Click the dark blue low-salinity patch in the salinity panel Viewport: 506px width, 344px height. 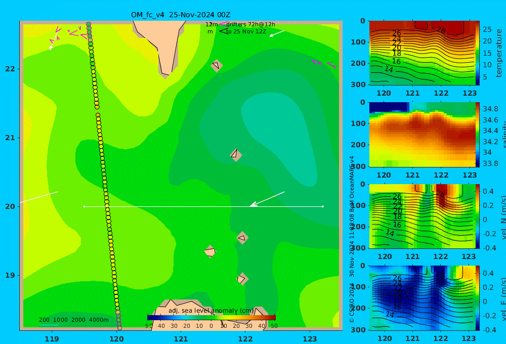pos(389,107)
